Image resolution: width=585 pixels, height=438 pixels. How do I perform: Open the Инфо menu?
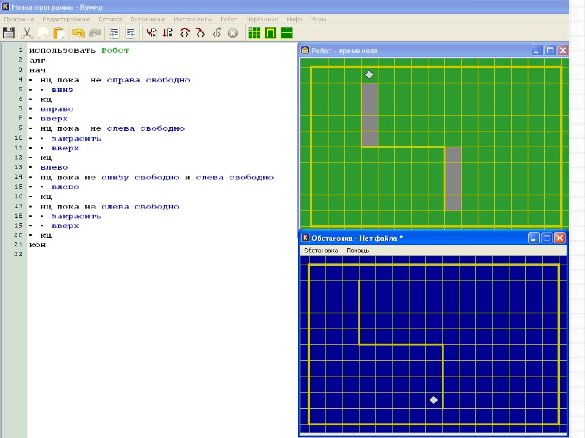294,19
